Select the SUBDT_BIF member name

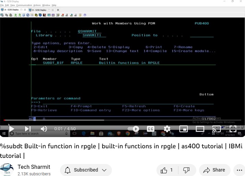53,63
